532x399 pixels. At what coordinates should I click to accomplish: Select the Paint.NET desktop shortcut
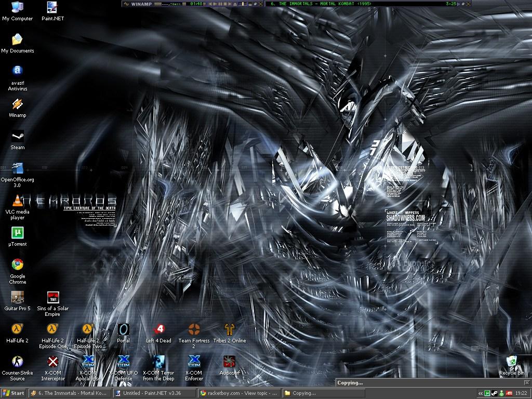point(52,11)
